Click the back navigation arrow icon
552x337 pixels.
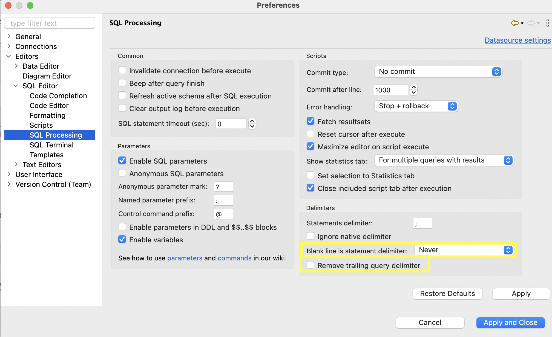point(514,23)
